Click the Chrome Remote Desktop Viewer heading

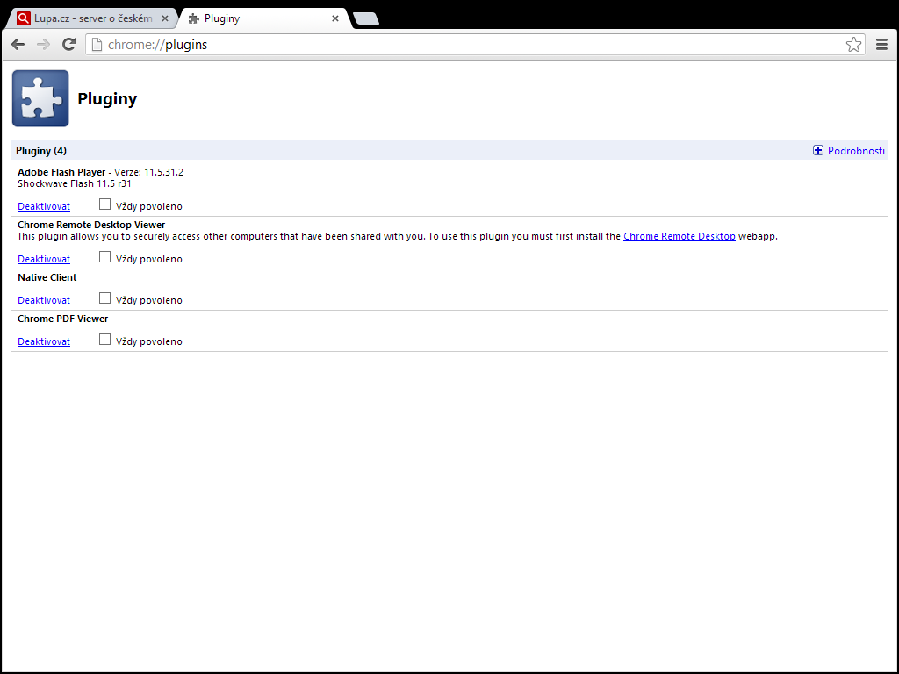point(91,225)
